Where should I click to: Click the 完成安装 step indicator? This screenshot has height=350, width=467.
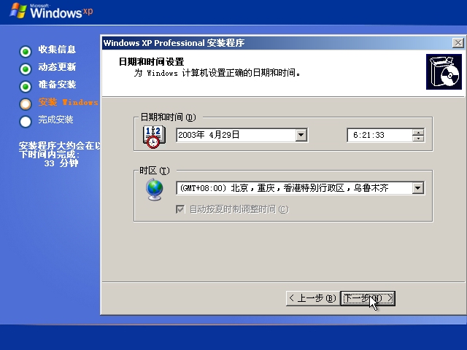pyautogui.click(x=26, y=121)
